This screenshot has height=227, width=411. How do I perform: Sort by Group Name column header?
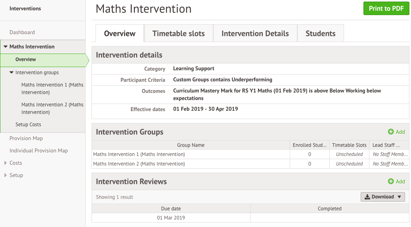click(191, 145)
